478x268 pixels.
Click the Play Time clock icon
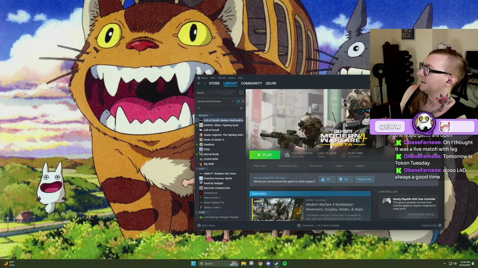344,155
